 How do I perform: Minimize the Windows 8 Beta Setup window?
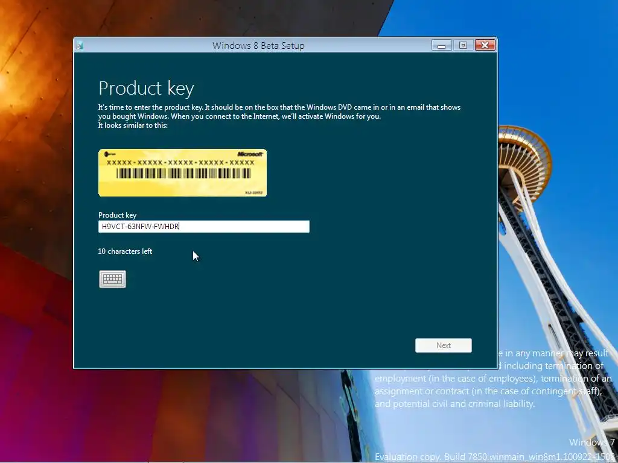(441, 45)
